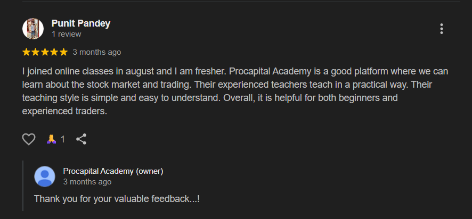
Task: Click the praying hands reaction emoji
Action: click(x=51, y=139)
